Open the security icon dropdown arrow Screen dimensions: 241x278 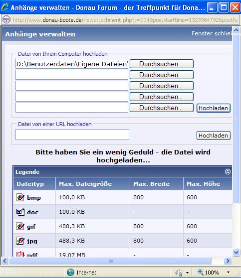[x=187, y=273]
